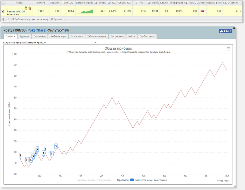Open the 'Оппоненты' tab
Screen dimensions: 245x190
[40, 36]
